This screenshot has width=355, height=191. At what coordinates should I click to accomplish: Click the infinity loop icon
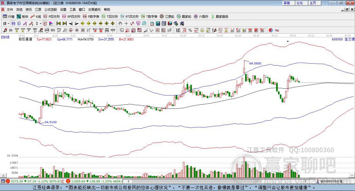(277, 30)
